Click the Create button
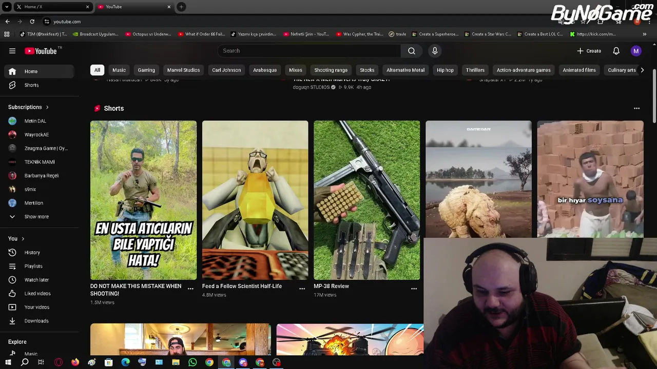 click(589, 51)
